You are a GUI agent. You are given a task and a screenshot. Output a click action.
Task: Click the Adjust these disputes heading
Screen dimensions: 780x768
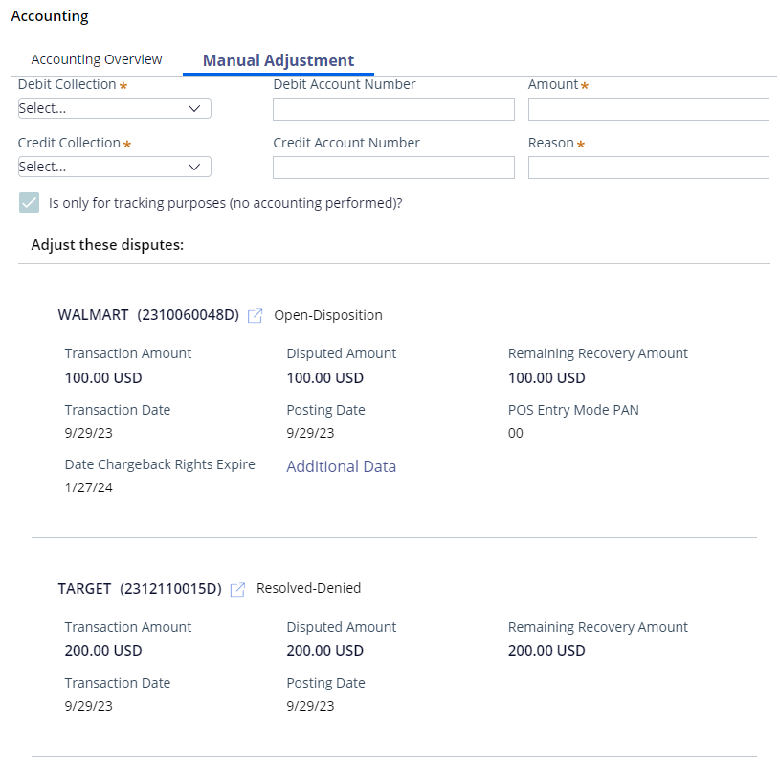click(x=107, y=245)
